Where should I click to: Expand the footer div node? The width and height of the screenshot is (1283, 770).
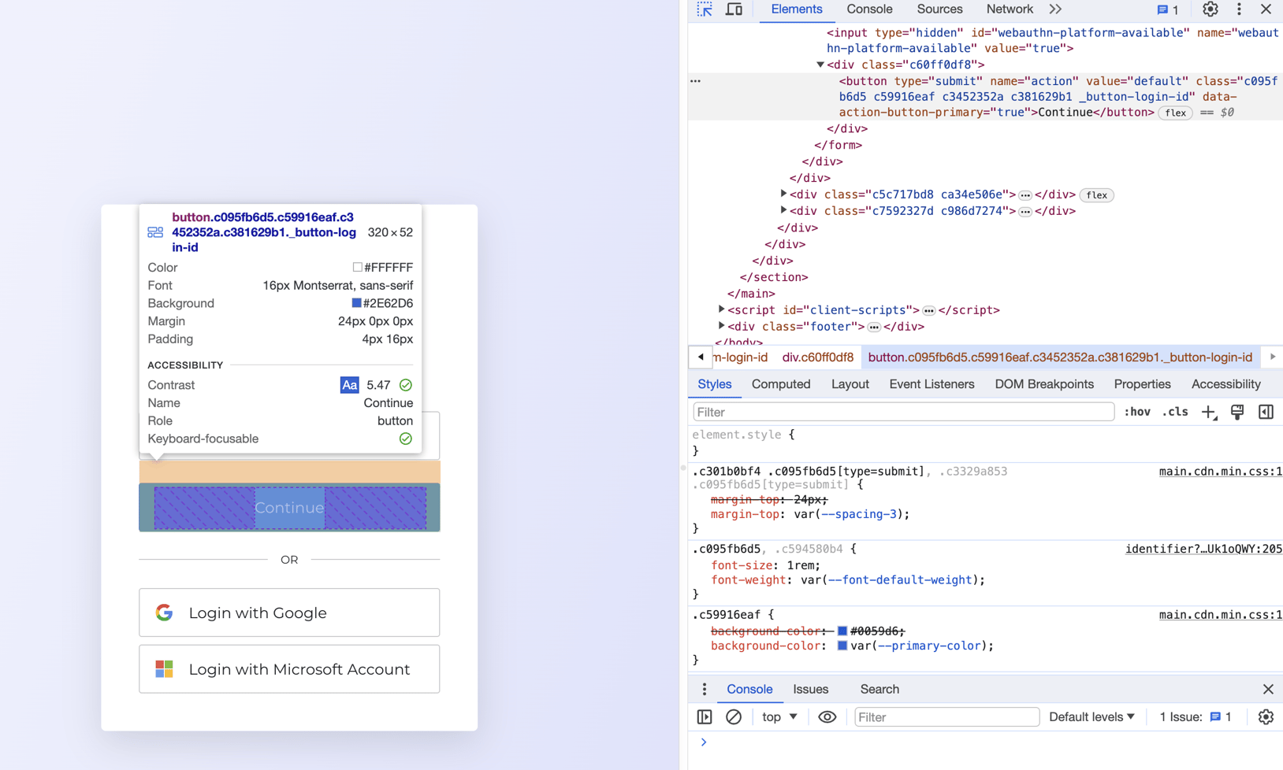pyautogui.click(x=721, y=326)
